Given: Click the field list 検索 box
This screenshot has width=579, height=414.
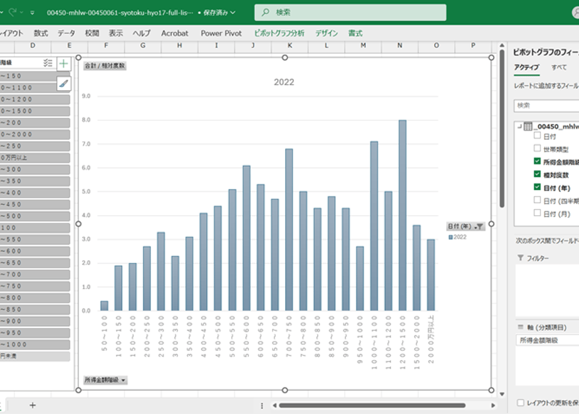Looking at the screenshot, I should (x=546, y=106).
